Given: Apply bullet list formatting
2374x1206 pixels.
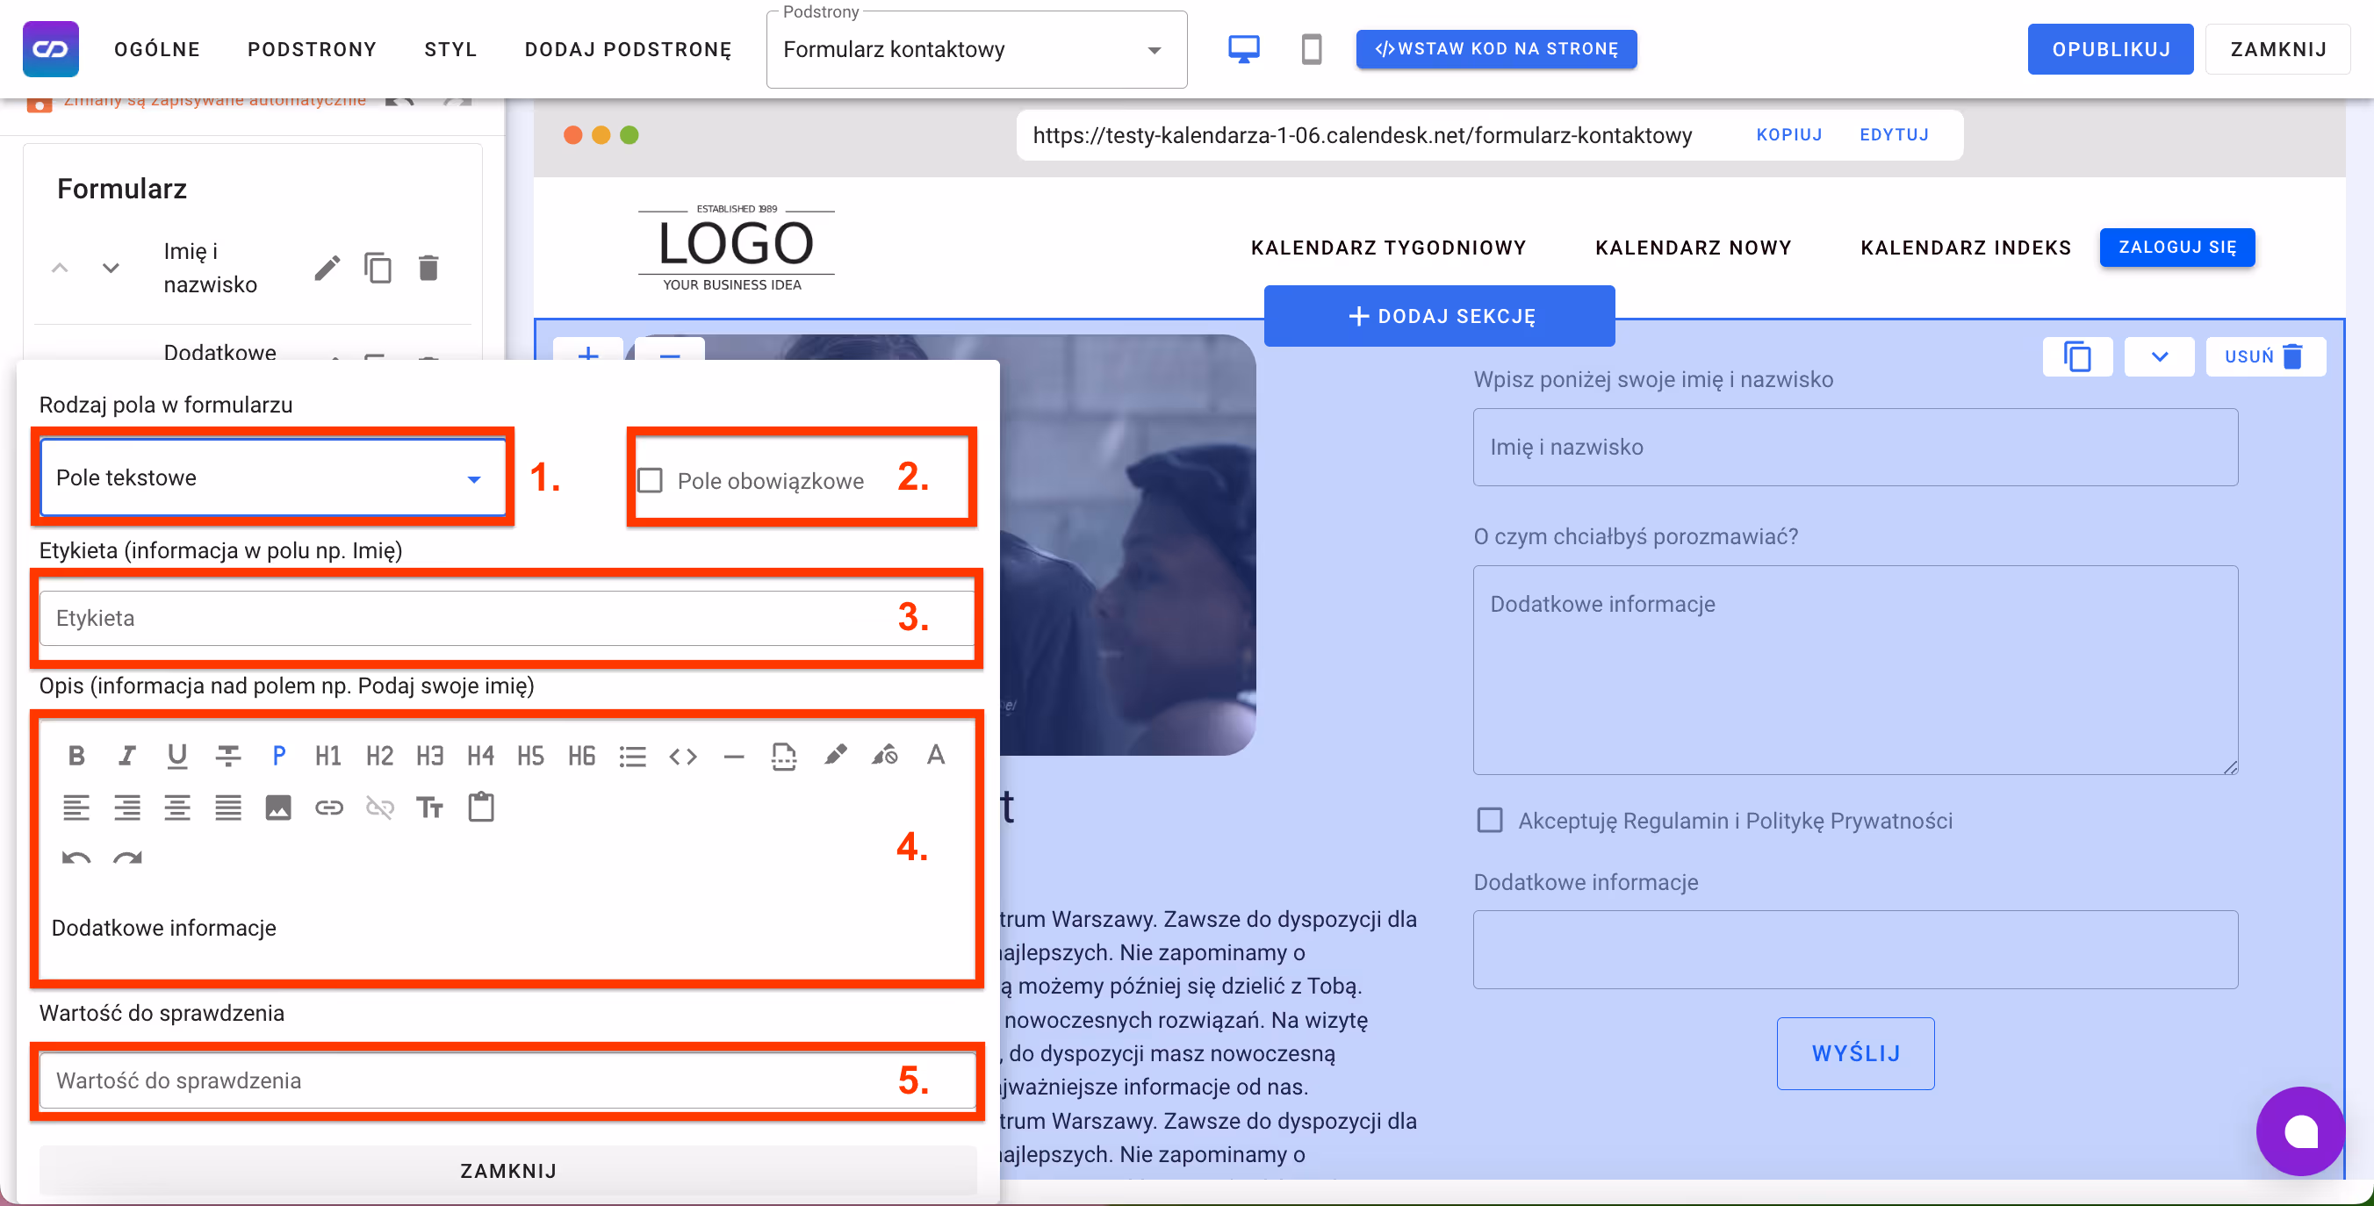Looking at the screenshot, I should [x=632, y=757].
